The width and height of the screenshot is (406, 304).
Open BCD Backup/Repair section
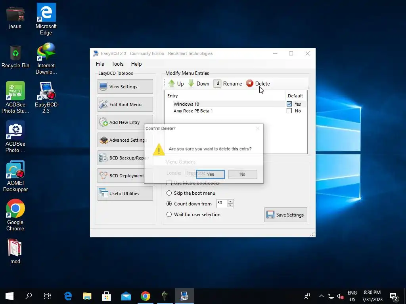pos(121,158)
